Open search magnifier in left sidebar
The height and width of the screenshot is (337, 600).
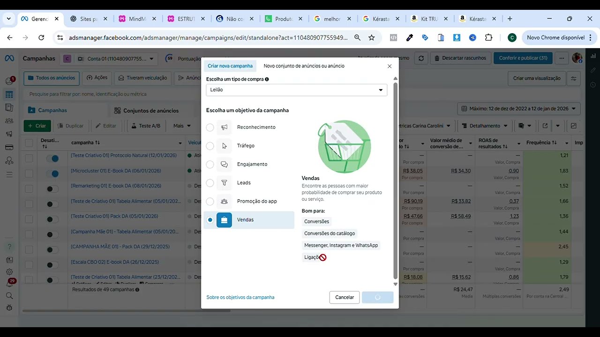pyautogui.click(x=9, y=296)
